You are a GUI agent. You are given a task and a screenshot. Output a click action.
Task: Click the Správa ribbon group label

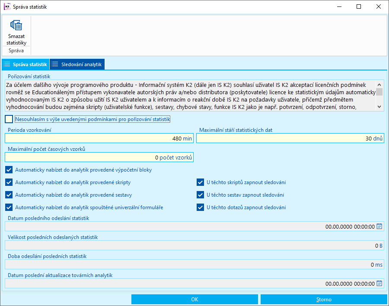(x=16, y=51)
